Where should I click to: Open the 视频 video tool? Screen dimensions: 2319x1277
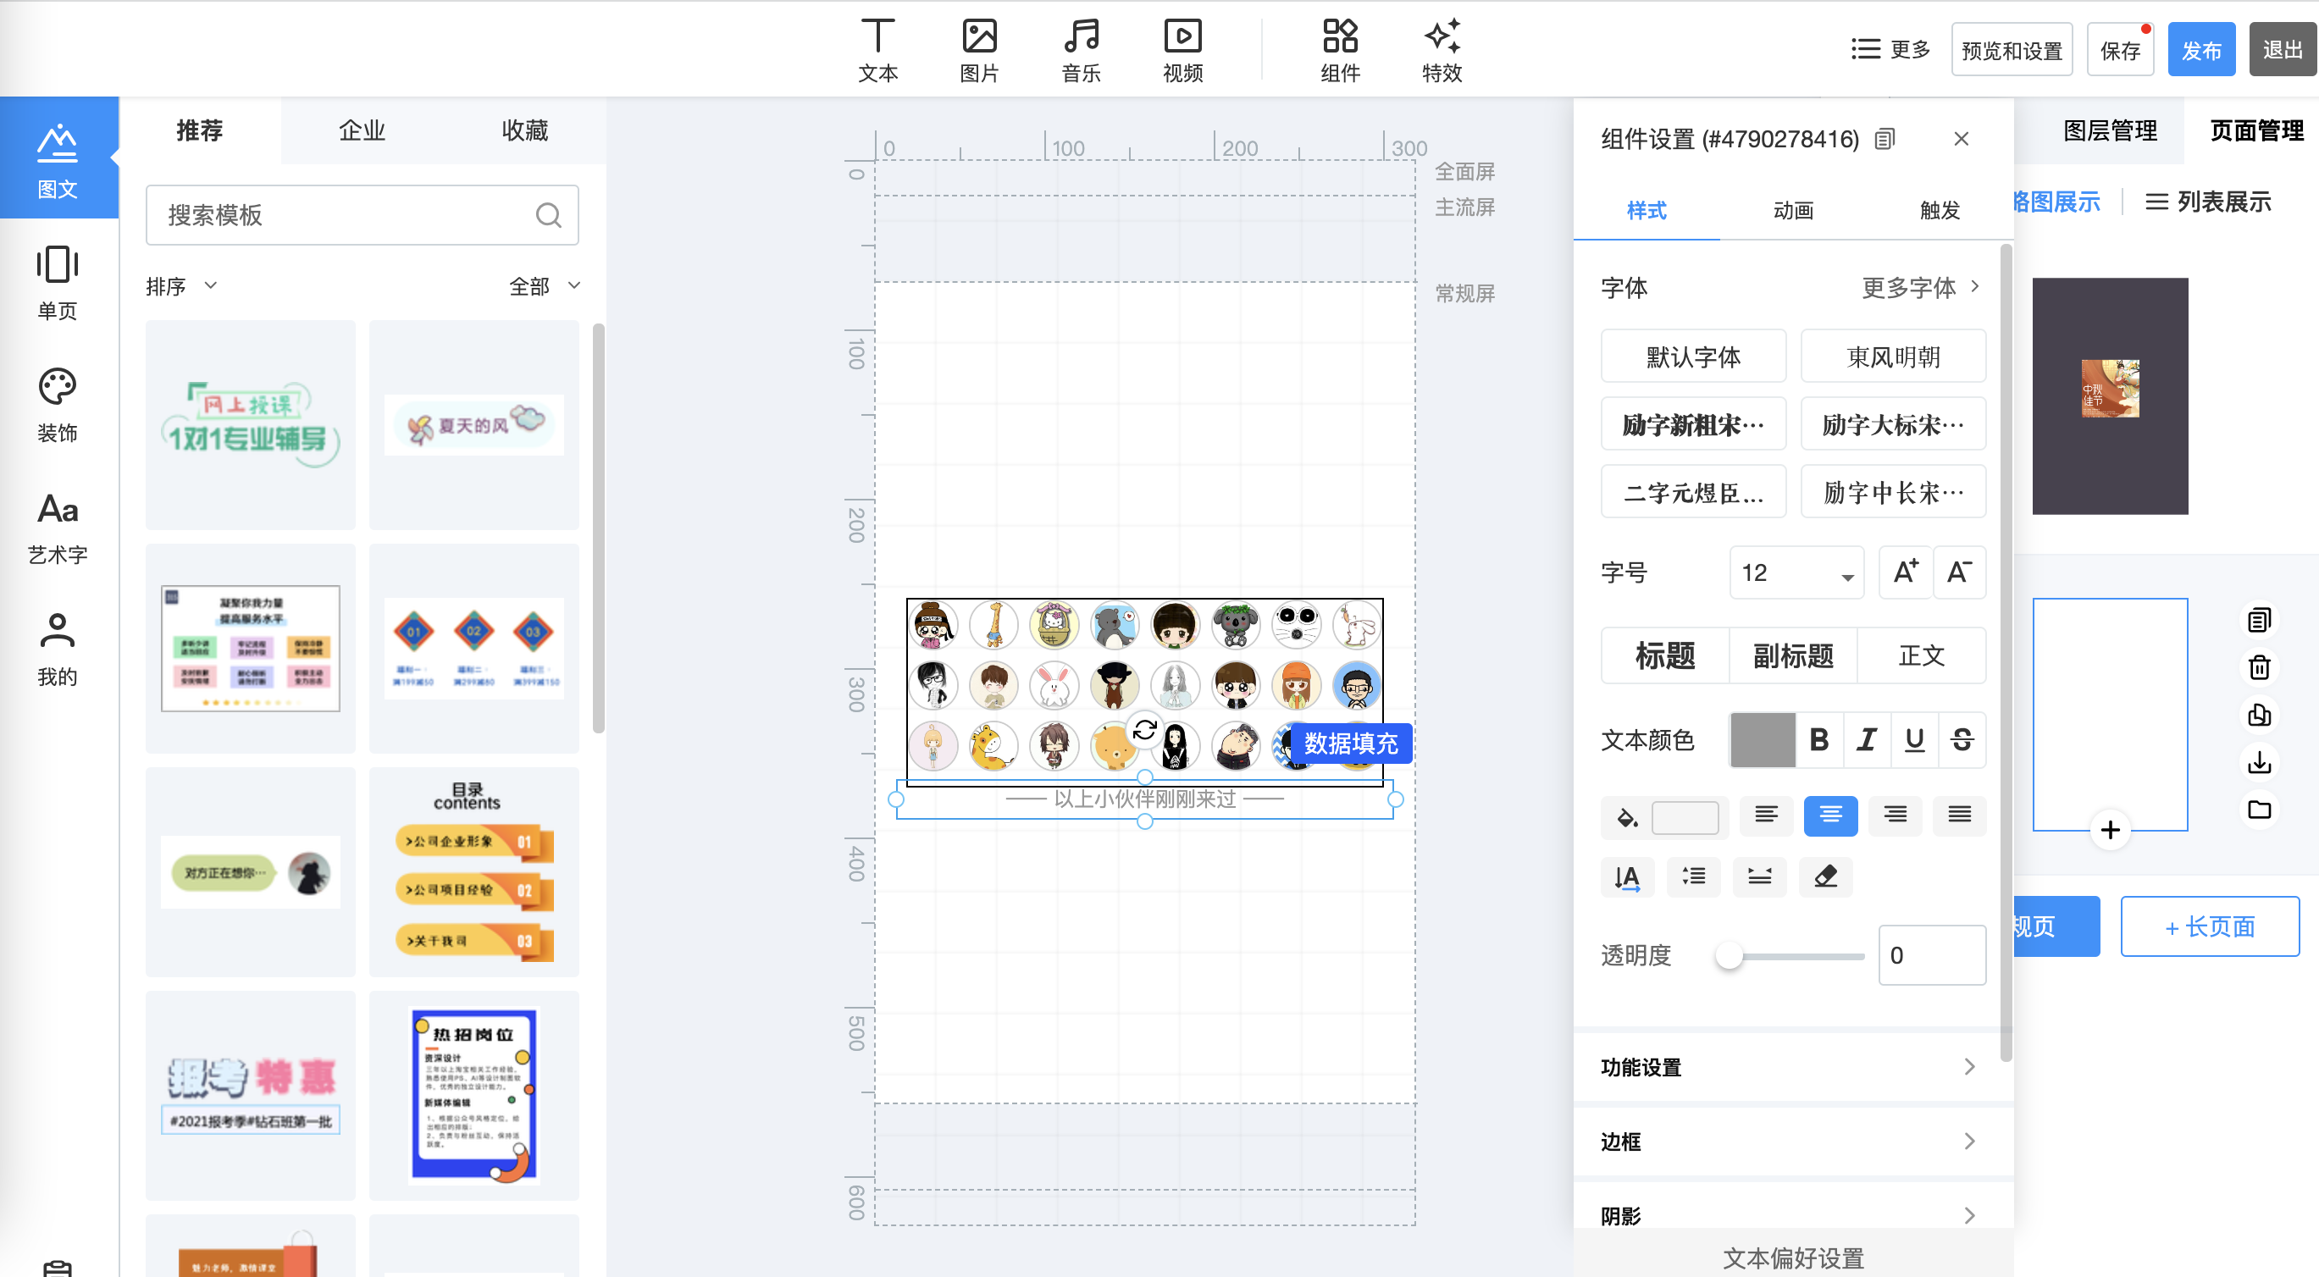pos(1183,51)
